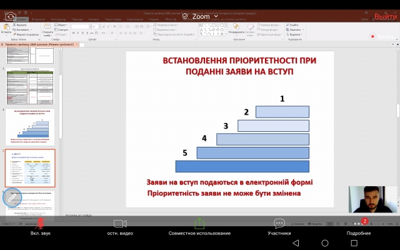Switch to the Показ слайдів ribbon tab
Screen dimensions: 400x250
point(113,19)
